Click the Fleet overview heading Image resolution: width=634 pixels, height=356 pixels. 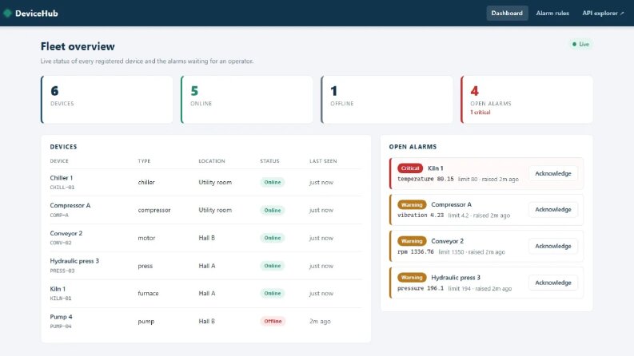[x=78, y=46]
